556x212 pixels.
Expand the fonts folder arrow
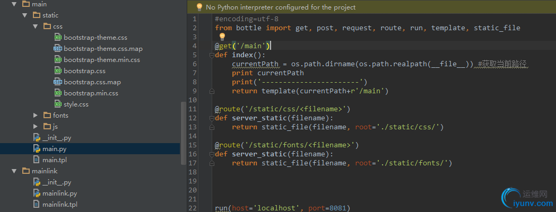click(x=35, y=115)
